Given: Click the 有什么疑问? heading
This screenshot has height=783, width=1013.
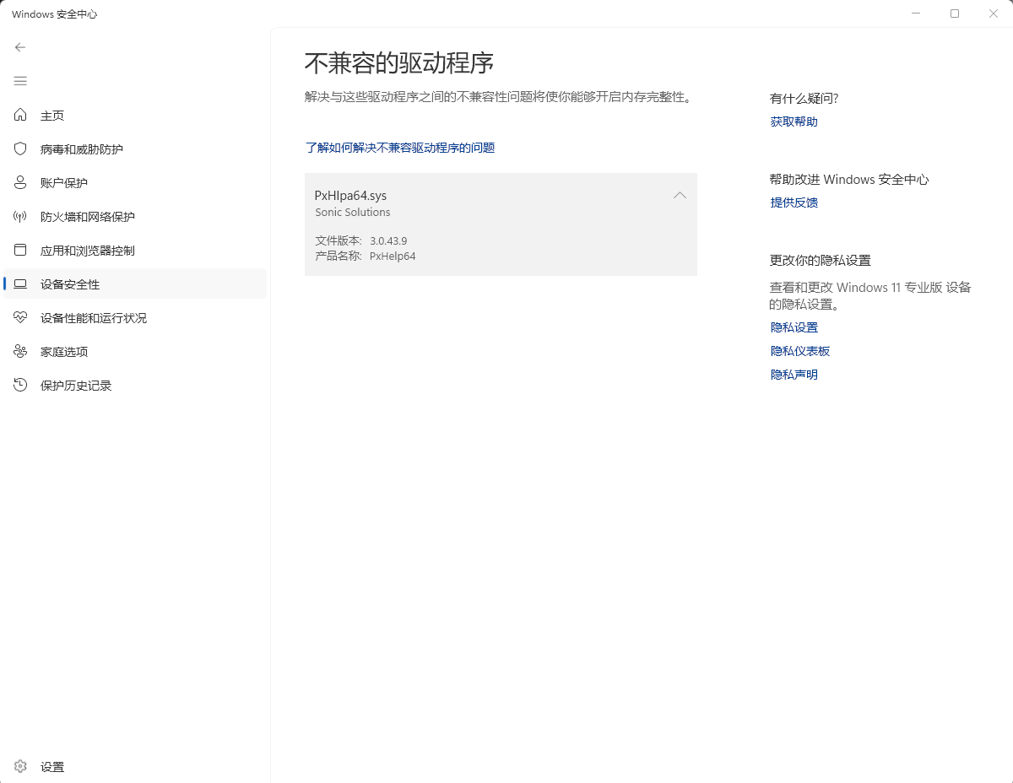Looking at the screenshot, I should [804, 99].
